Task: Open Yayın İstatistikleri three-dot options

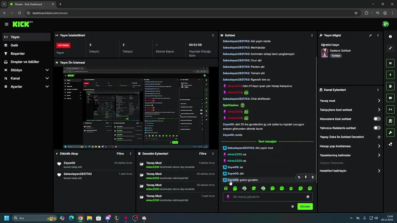Action: coord(213,35)
